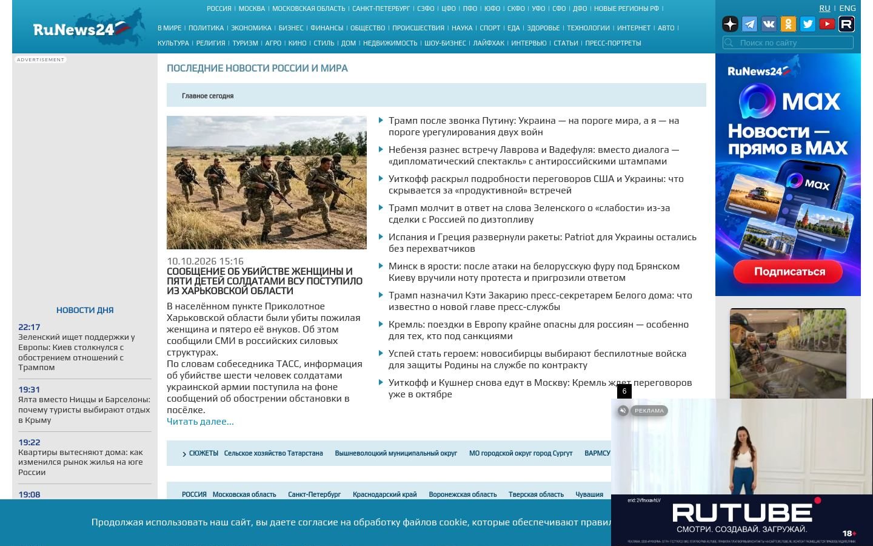
Task: Go to the МОСКВА region menu item
Action: pos(252,8)
